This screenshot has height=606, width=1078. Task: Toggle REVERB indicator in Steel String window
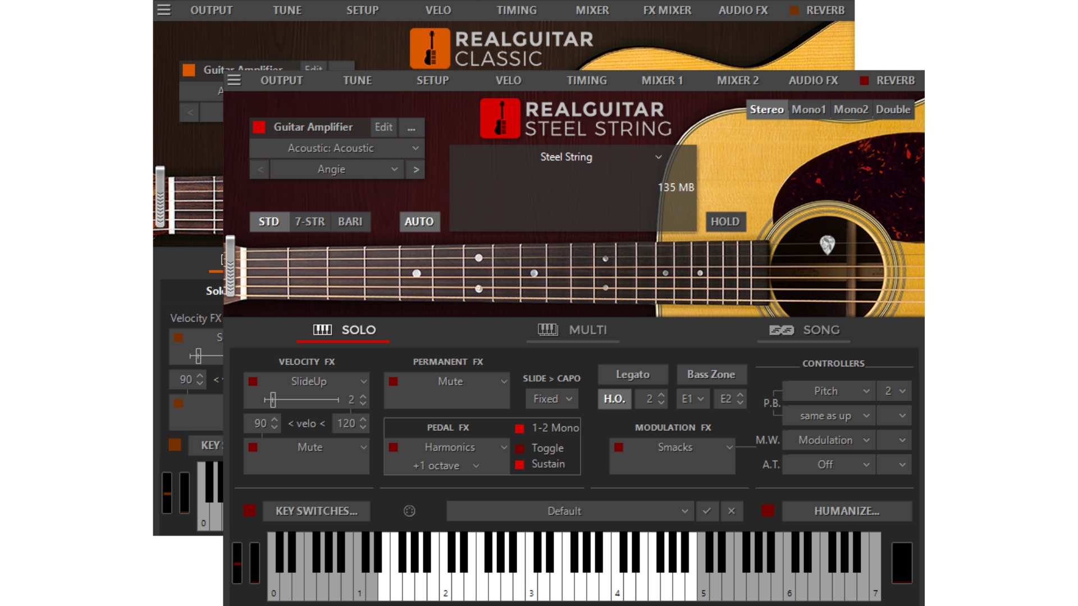865,81
